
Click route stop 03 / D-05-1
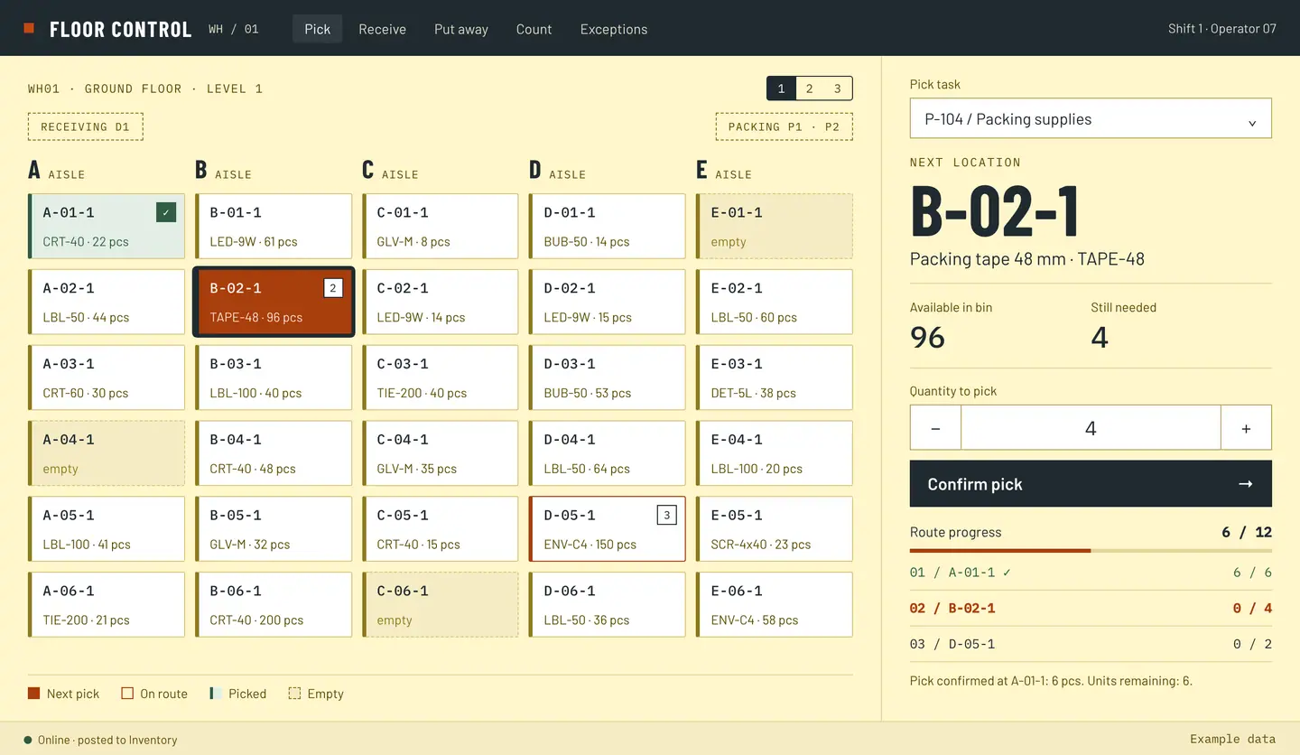pos(1091,644)
